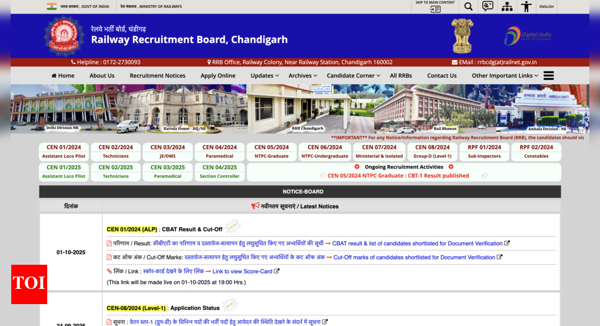Open the hamburger menu icon
Viewport: 600px width, 326px height.
(x=549, y=75)
